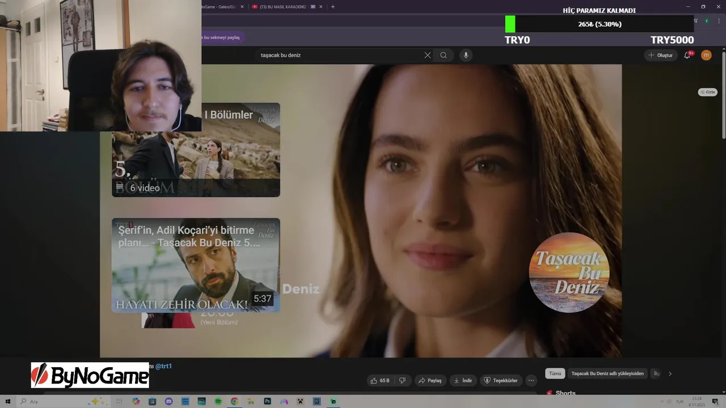Select the Tümü filter chip
726x408 pixels.
pyautogui.click(x=555, y=373)
